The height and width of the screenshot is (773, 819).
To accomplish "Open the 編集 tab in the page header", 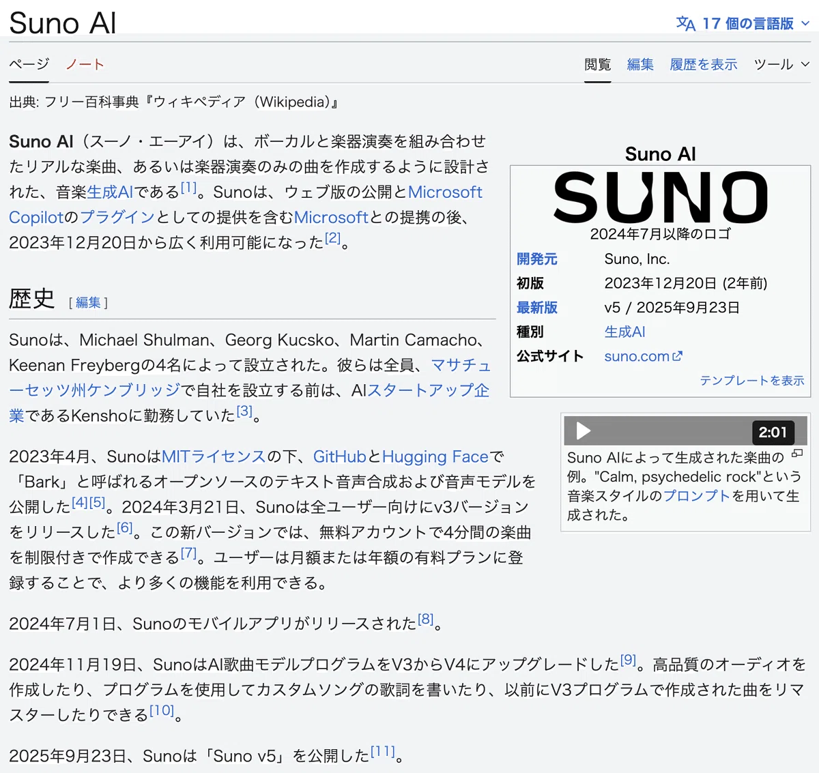I will point(640,64).
